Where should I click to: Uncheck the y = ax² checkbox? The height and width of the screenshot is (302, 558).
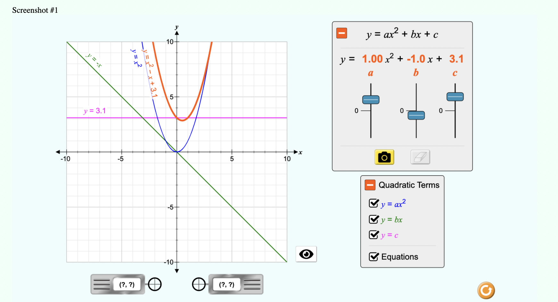(374, 203)
